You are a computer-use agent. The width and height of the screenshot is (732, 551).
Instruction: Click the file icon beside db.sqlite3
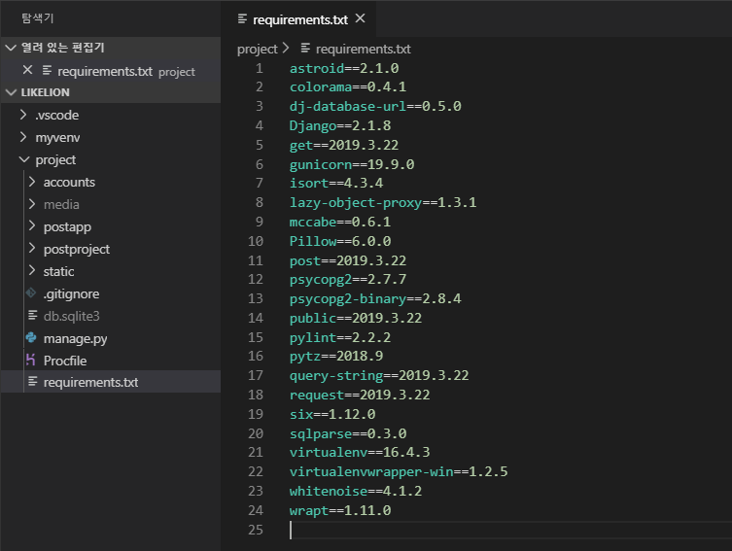tap(32, 316)
